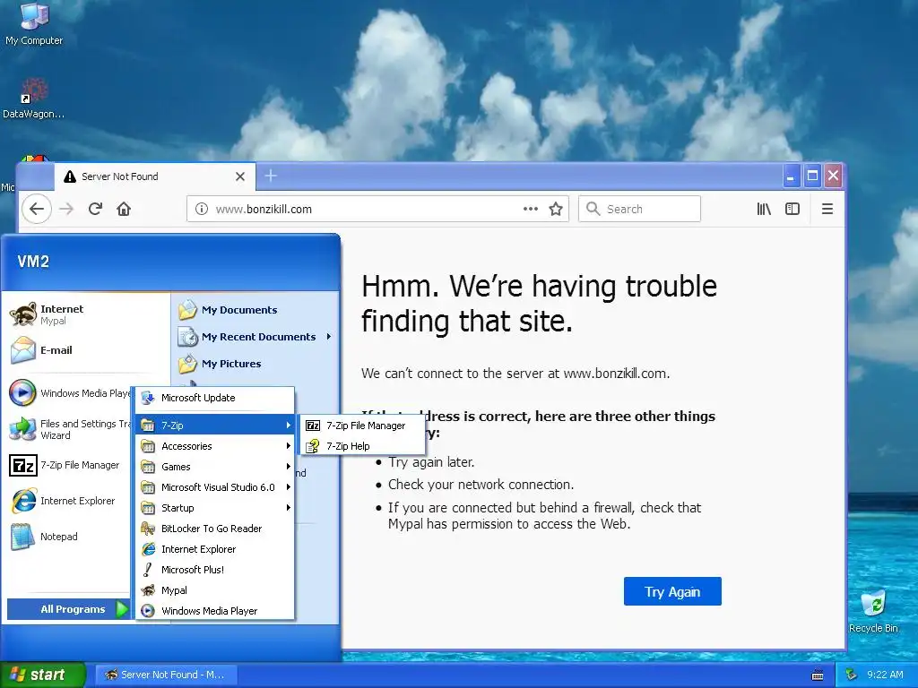Image resolution: width=918 pixels, height=688 pixels.
Task: Click the browser Forward arrow button
Action: click(66, 209)
